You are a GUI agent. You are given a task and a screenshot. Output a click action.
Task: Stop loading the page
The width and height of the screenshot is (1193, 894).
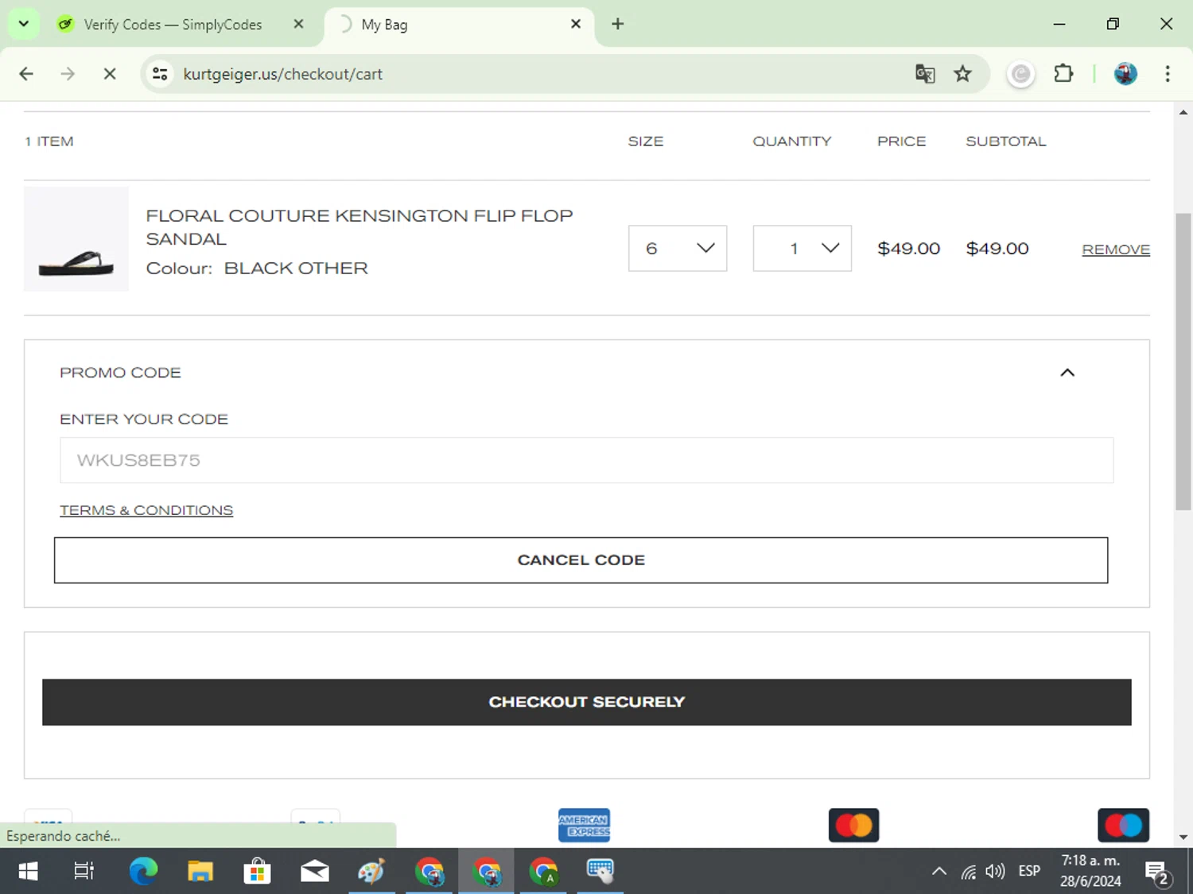click(110, 74)
